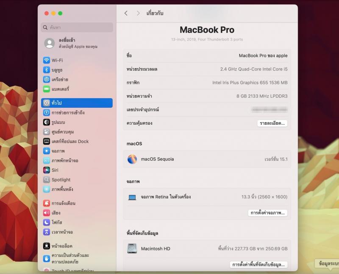This screenshot has height=274, width=339.
Task: Open display settings button (การตั้งค่าจอภาพ...)
Action: [268, 213]
